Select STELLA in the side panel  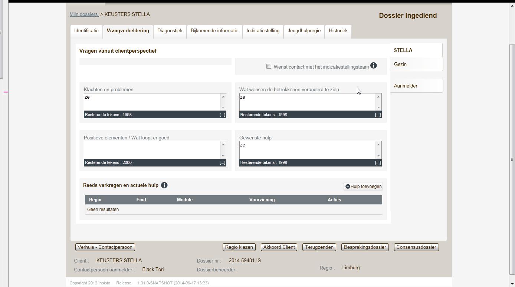(416, 50)
